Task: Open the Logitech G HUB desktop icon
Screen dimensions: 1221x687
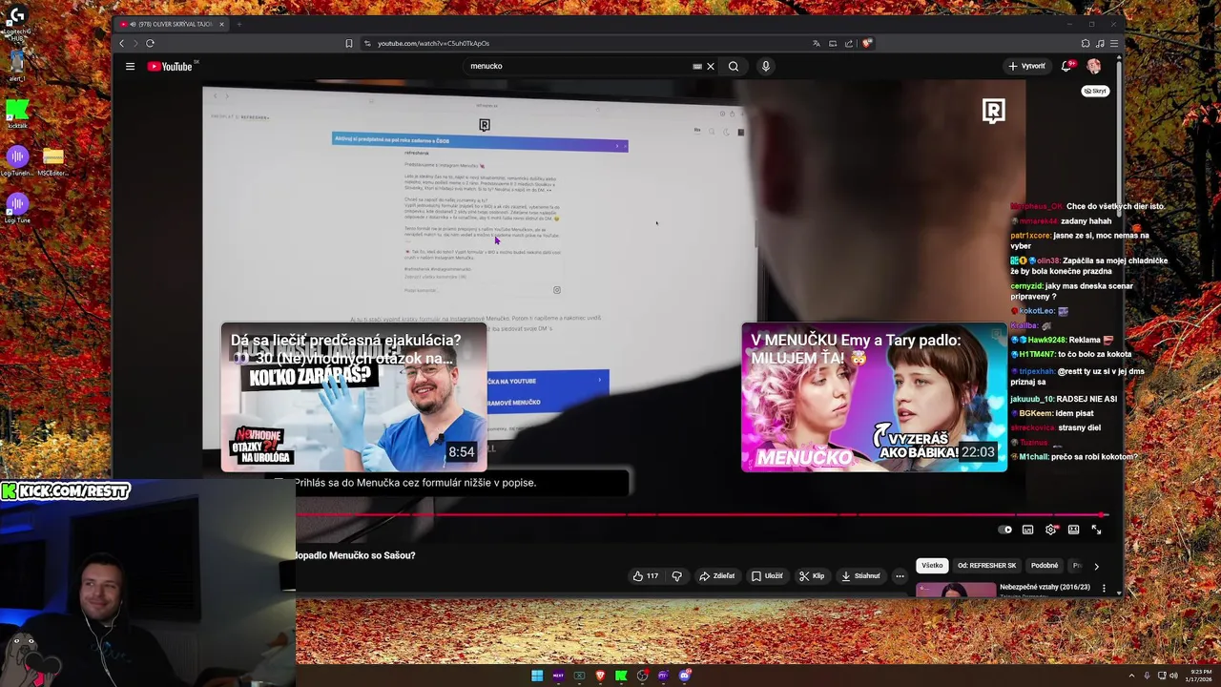Action: click(x=17, y=21)
